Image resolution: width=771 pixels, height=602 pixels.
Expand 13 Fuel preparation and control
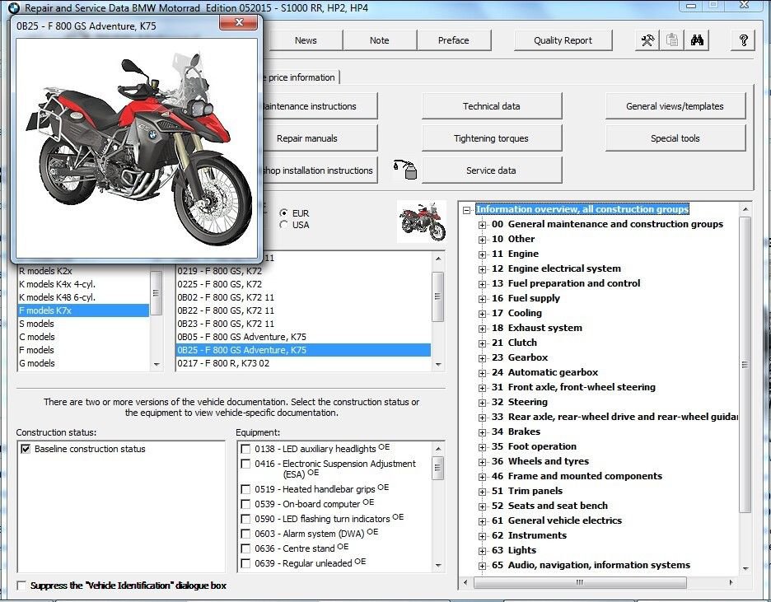[483, 283]
